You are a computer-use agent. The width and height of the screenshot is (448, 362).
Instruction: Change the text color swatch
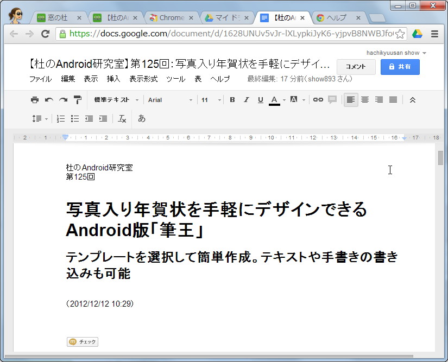point(274,100)
